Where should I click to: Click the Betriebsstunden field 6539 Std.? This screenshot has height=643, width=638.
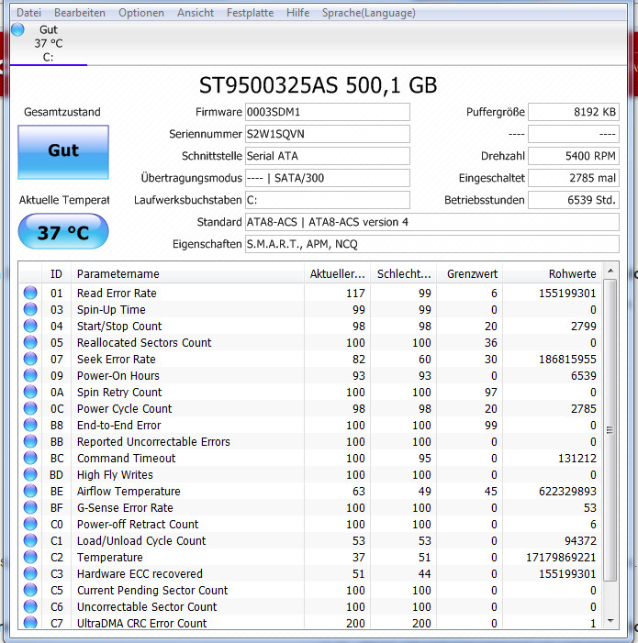574,200
